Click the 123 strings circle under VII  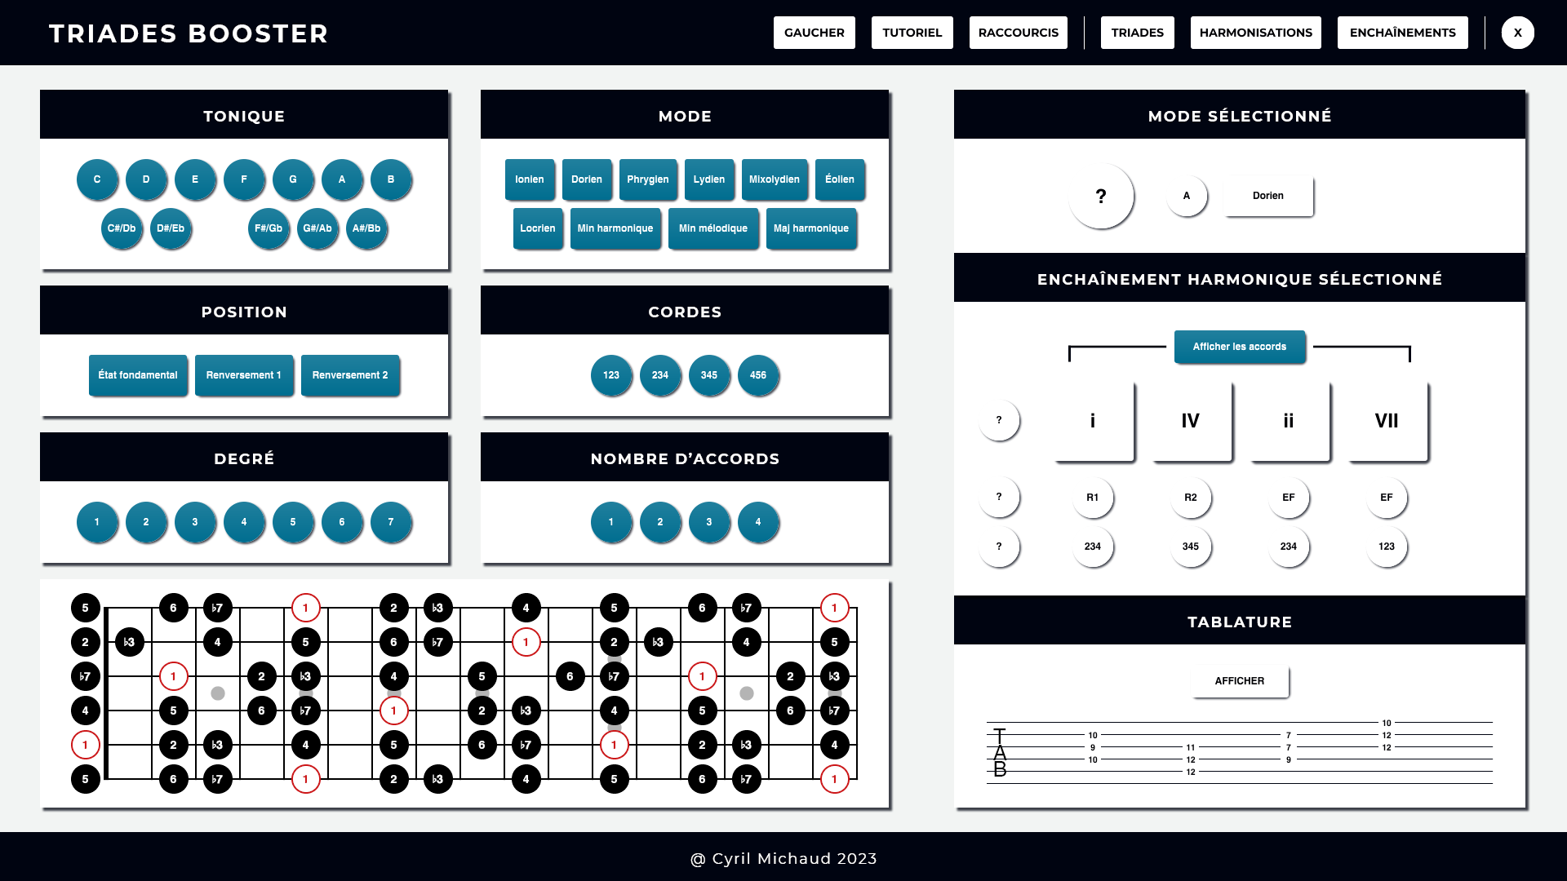[x=1386, y=547]
